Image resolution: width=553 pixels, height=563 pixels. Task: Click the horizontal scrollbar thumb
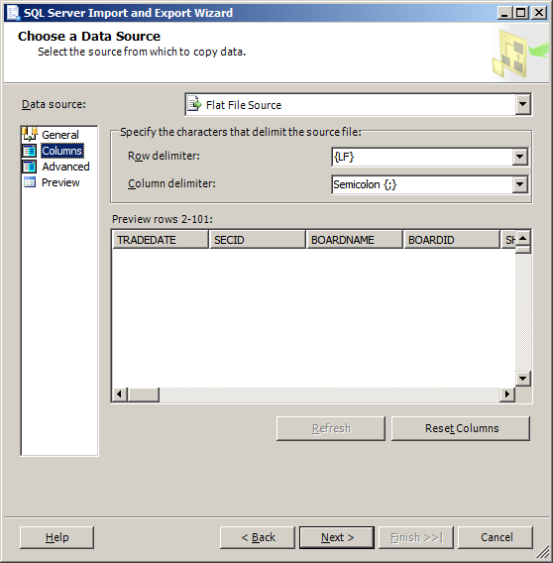pyautogui.click(x=144, y=394)
